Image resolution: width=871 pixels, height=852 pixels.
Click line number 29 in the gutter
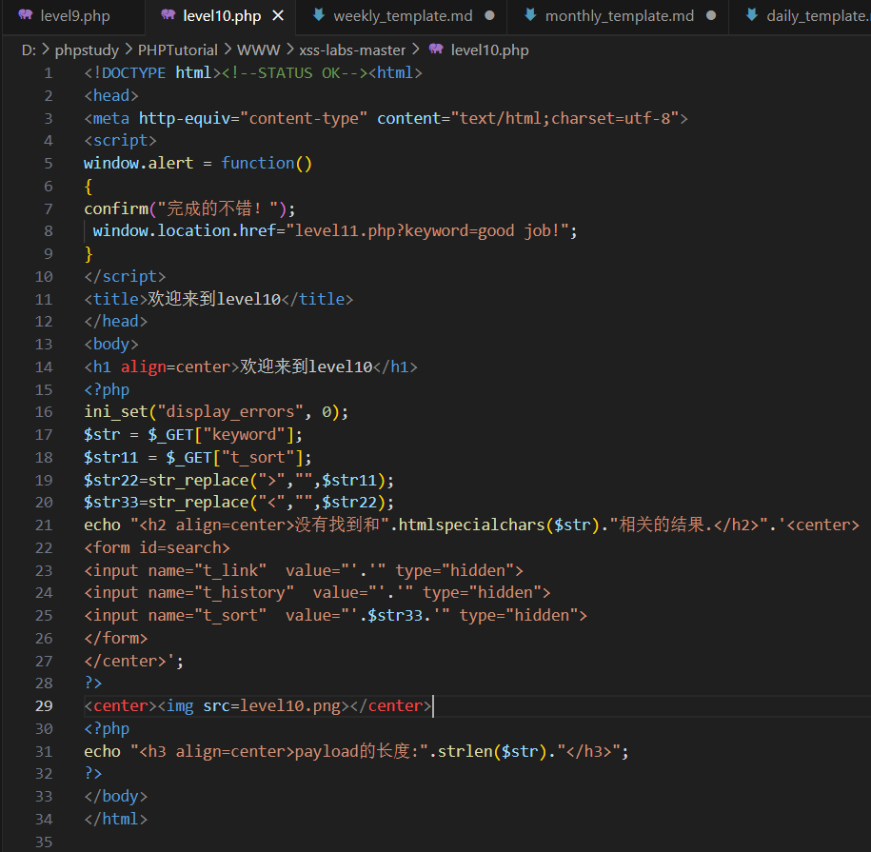tap(44, 706)
